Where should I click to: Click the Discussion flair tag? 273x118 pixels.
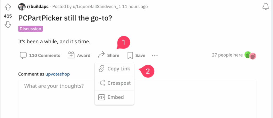30,29
